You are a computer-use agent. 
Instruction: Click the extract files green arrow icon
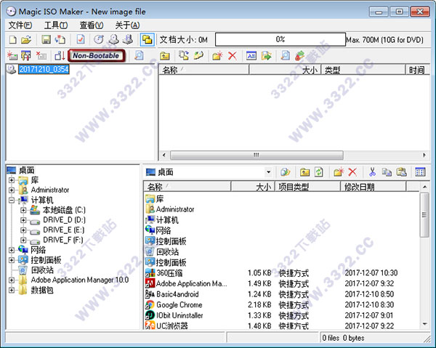pos(267,56)
